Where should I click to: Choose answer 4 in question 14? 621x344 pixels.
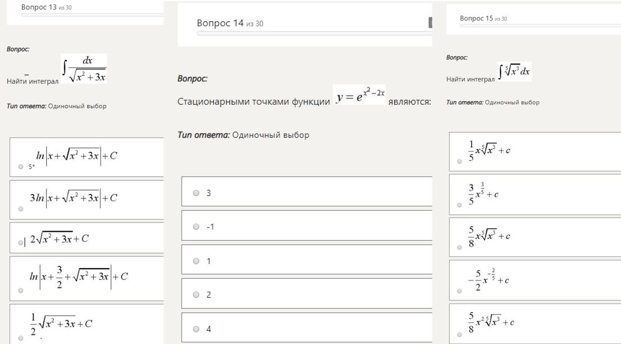click(196, 329)
